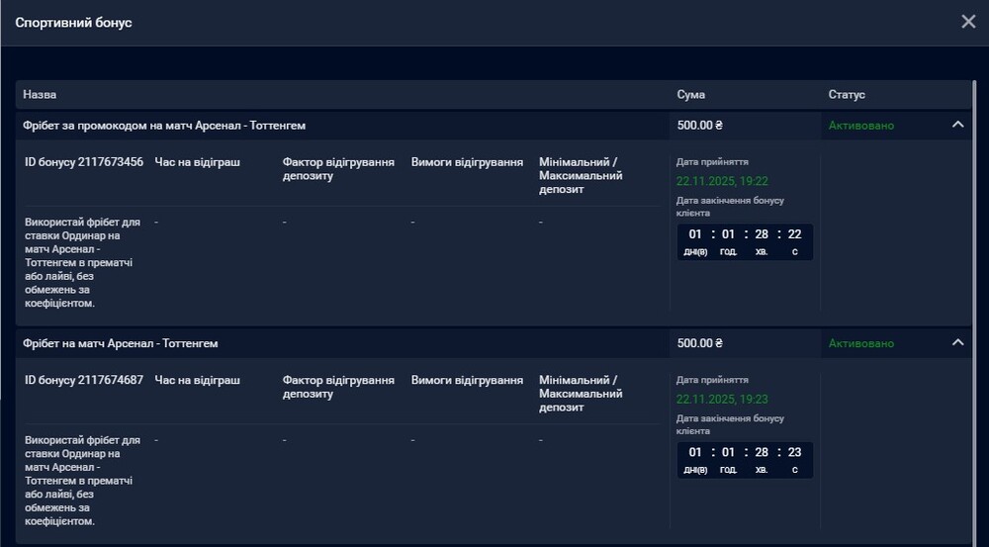Click the ID бонусу 2117673456 text
Image resolution: width=989 pixels, height=547 pixels.
(x=84, y=162)
